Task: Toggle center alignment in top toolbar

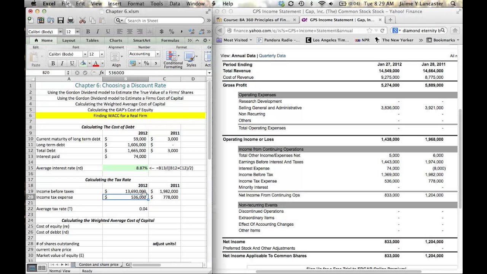Action: [x=130, y=32]
